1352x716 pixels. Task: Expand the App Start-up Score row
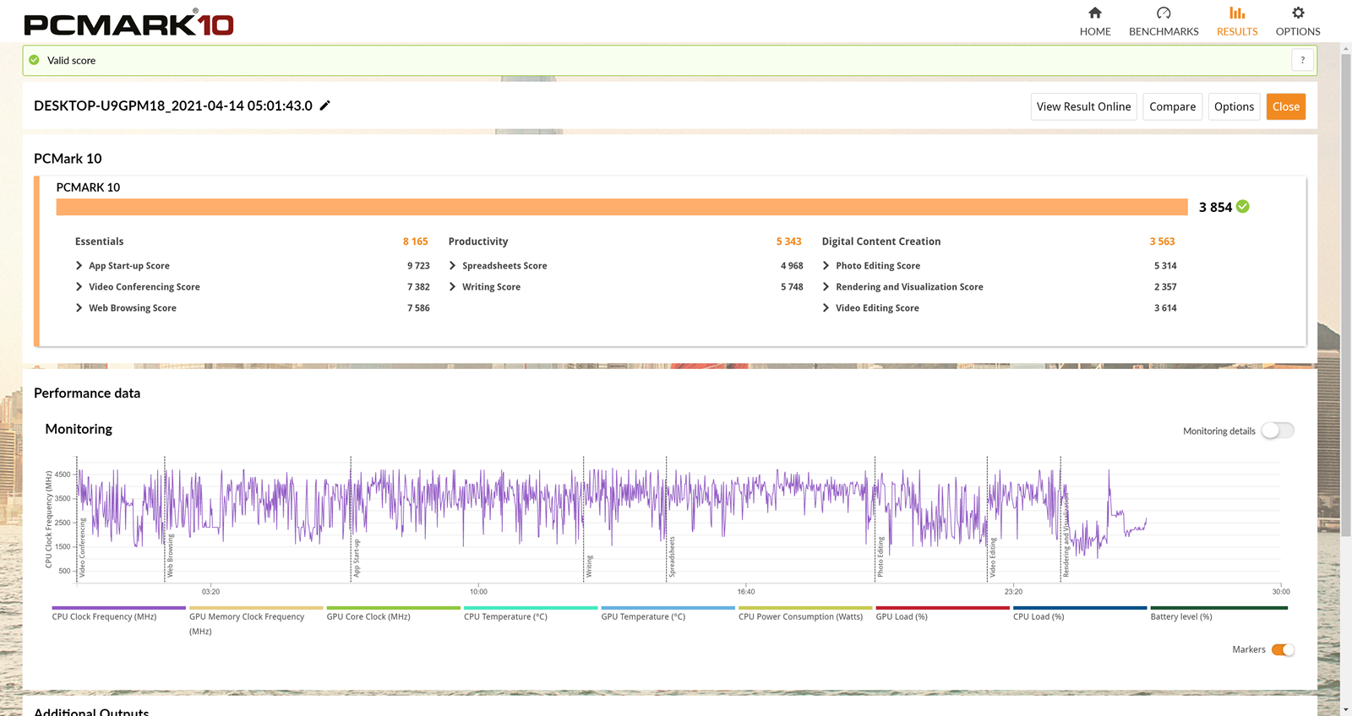[x=79, y=266]
